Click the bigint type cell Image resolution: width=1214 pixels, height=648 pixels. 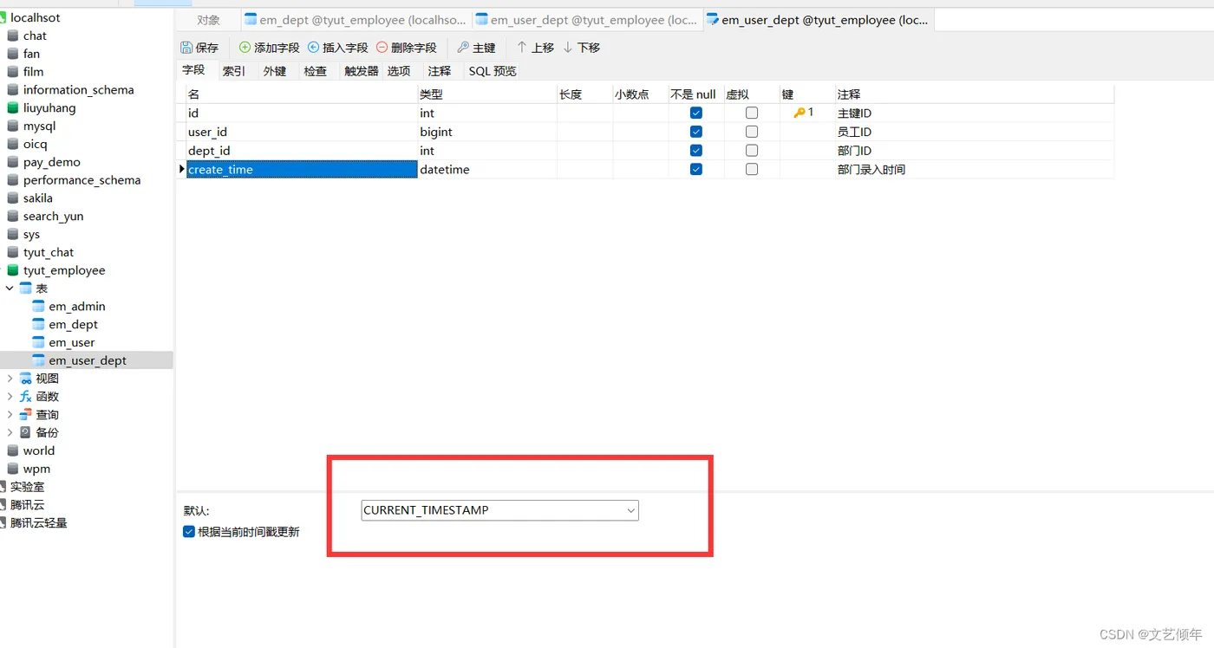(487, 132)
